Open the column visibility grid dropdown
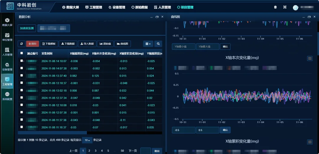Viewport: 319px width, 154px height. tap(148, 44)
